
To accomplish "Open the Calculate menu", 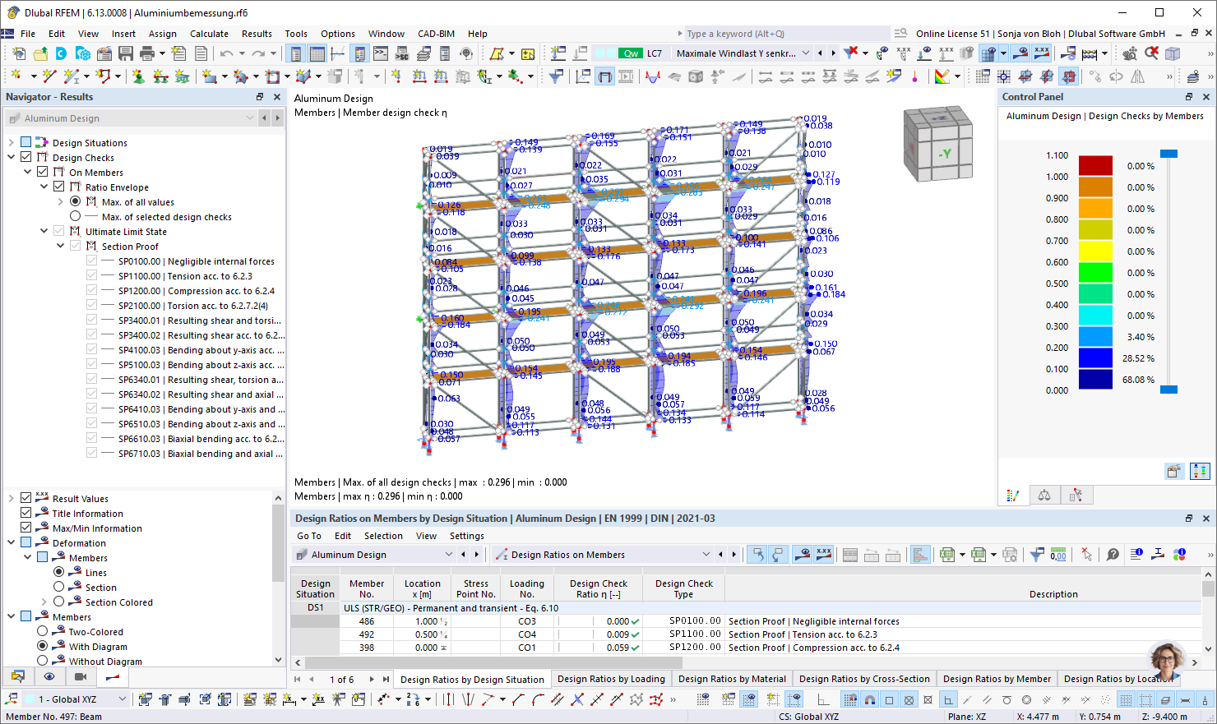I will pyautogui.click(x=209, y=34).
